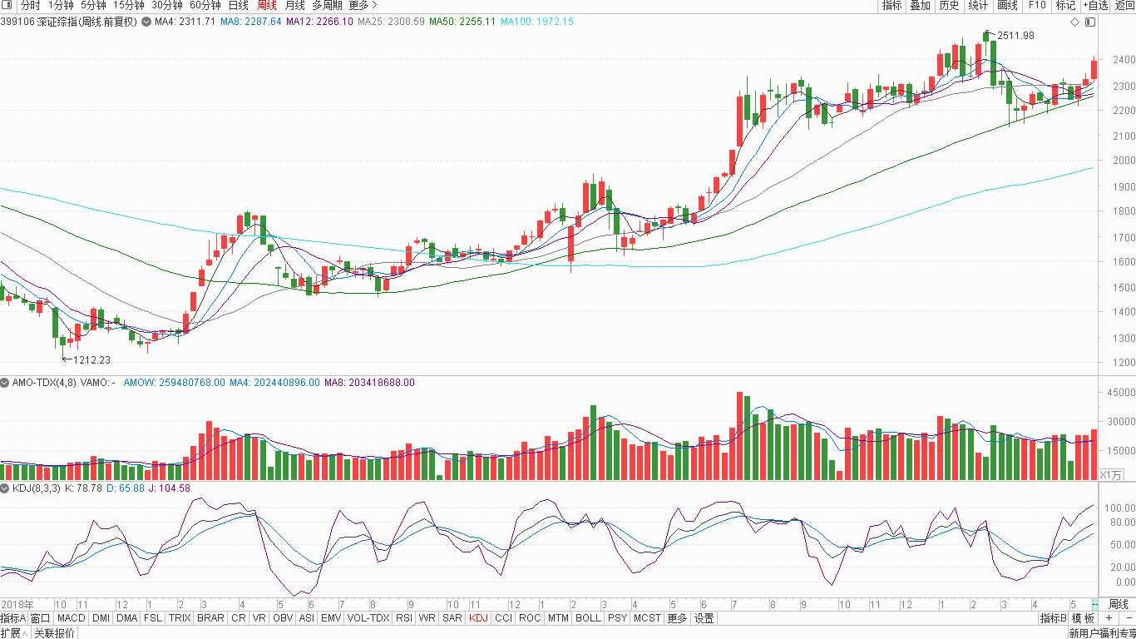The height and width of the screenshot is (639, 1136).
Task: Expand 更多 indicators in bottom tab bar
Action: click(x=677, y=618)
